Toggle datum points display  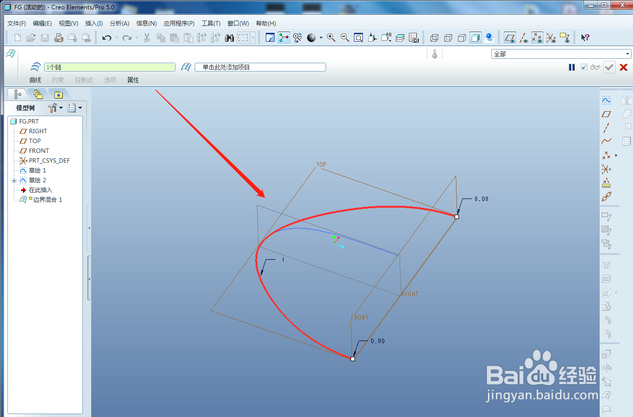[x=537, y=38]
